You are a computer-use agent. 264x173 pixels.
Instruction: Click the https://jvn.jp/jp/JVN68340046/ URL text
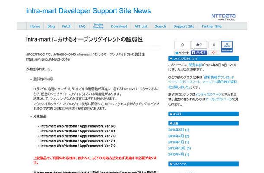tap(48, 59)
